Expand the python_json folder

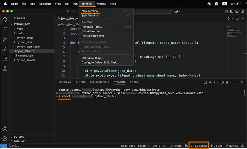click(x=15, y=42)
